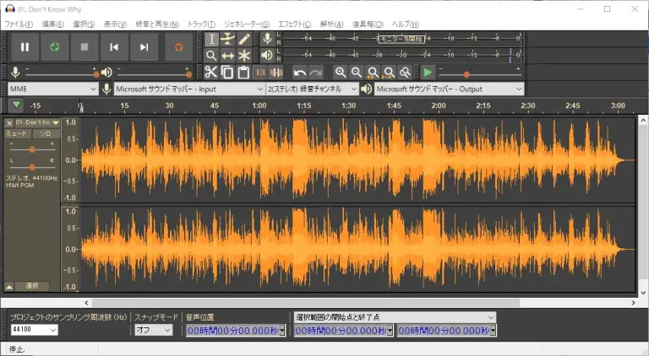Open the 選択範囲の開始点と終了点 dropdown
Image resolution: width=649 pixels, height=356 pixels.
click(395, 317)
